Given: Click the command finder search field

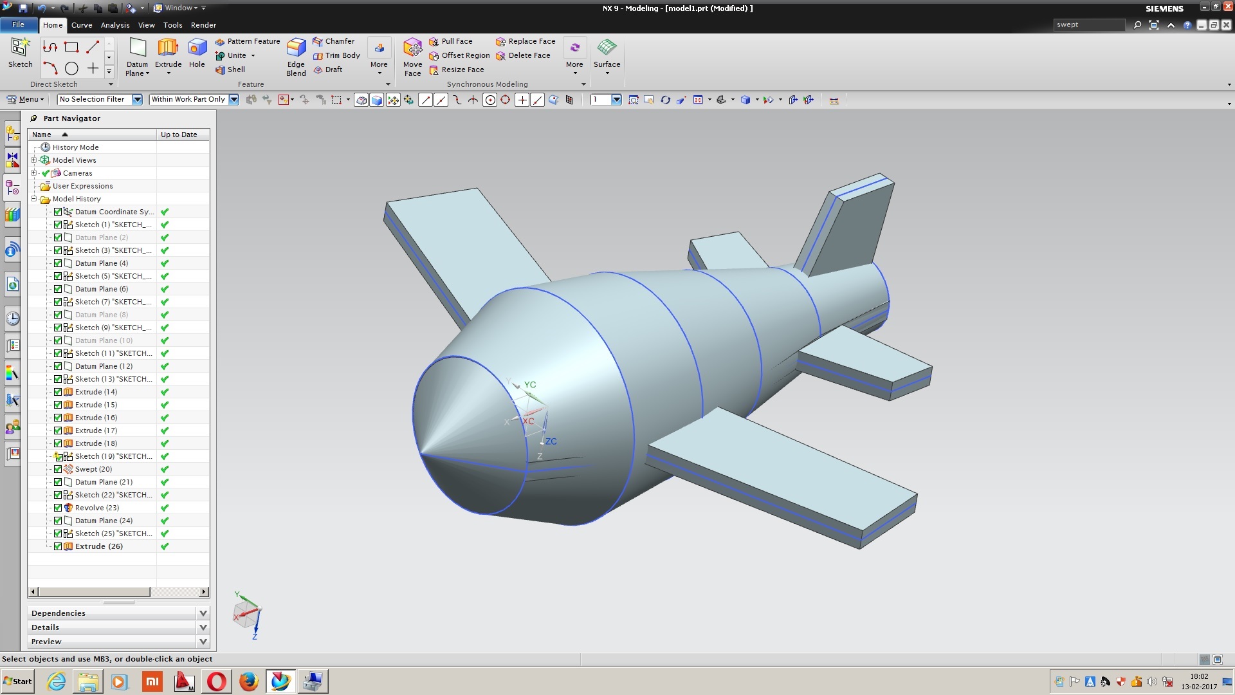Looking at the screenshot, I should (x=1090, y=24).
